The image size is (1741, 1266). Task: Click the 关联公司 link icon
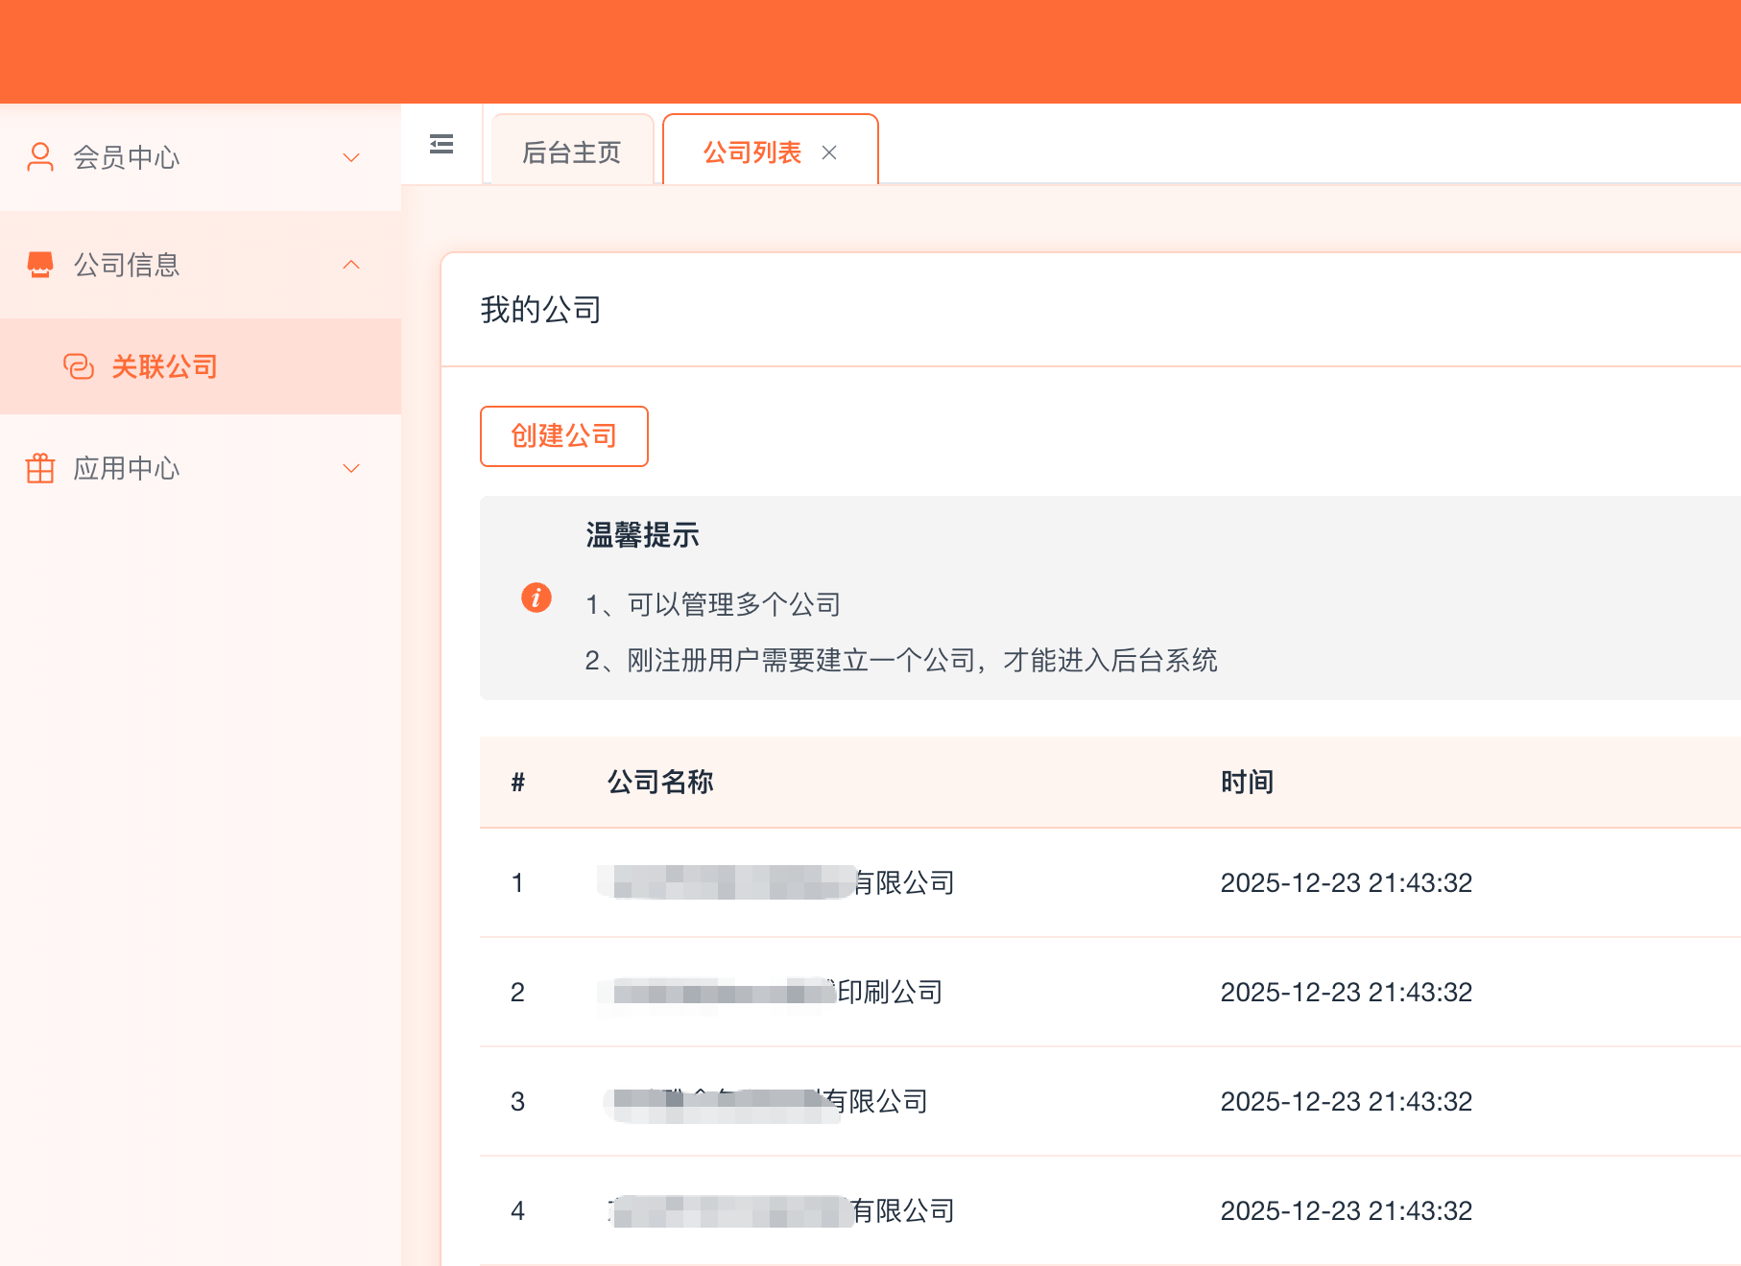click(x=79, y=366)
